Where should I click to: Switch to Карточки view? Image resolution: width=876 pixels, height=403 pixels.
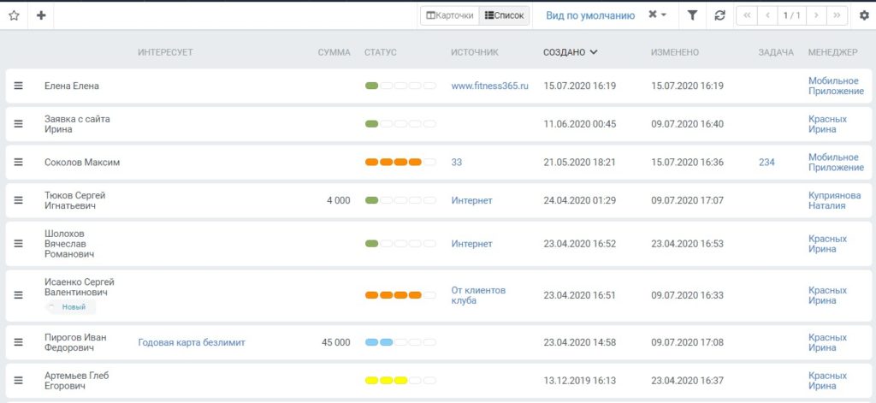[450, 15]
